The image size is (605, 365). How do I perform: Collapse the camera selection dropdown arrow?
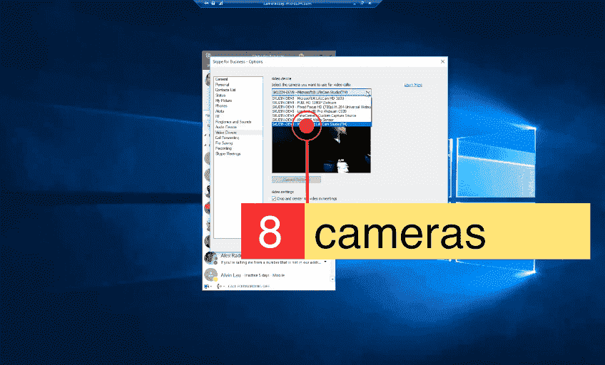(367, 93)
